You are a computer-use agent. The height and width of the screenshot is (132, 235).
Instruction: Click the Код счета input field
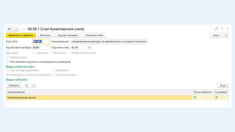tap(41, 42)
